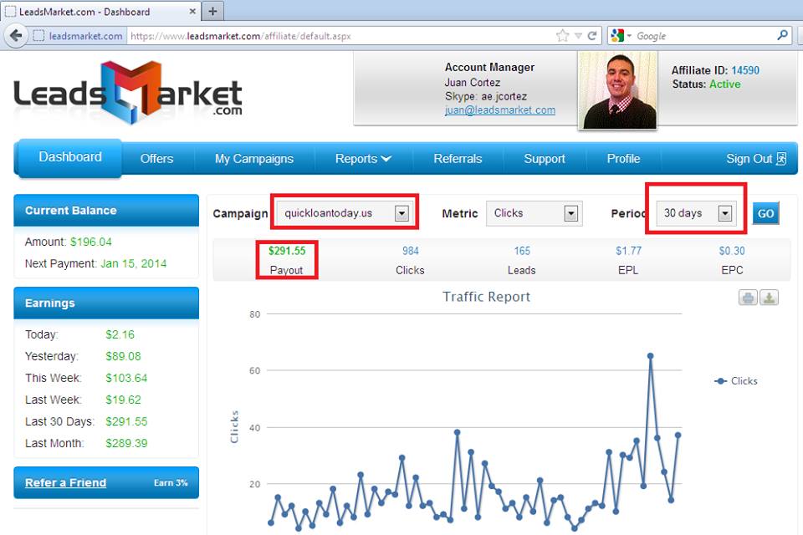
Task: Click the Traffic Report chart title
Action: (x=486, y=297)
